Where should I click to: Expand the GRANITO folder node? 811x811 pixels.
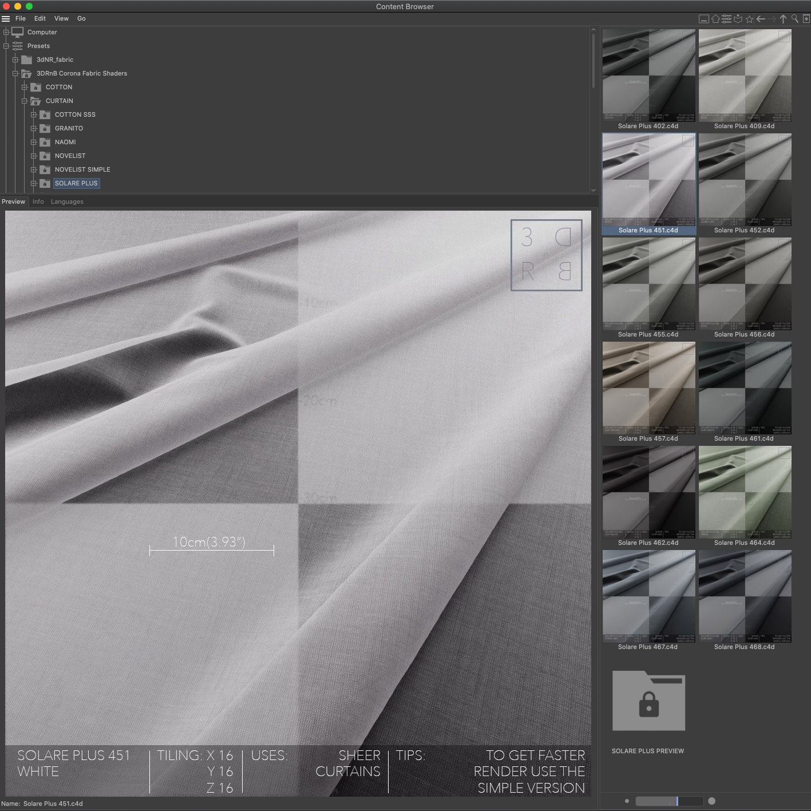click(34, 128)
